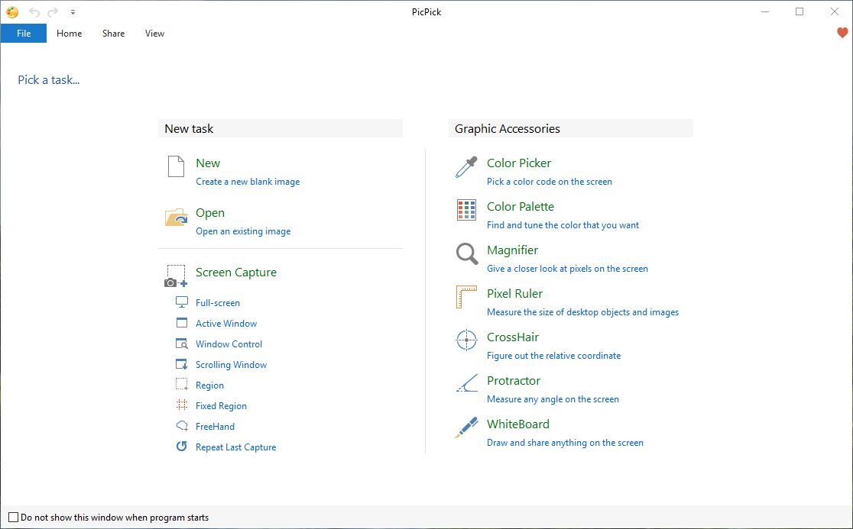This screenshot has height=529, width=853.
Task: Choose FreeHand capture option
Action: click(x=215, y=427)
